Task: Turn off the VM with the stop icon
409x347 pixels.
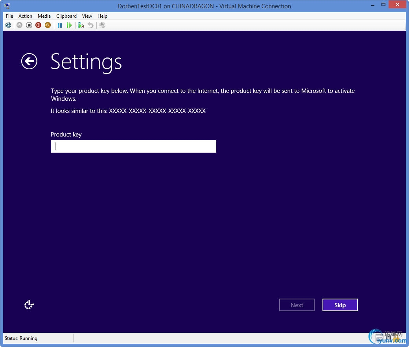Action: click(x=29, y=25)
